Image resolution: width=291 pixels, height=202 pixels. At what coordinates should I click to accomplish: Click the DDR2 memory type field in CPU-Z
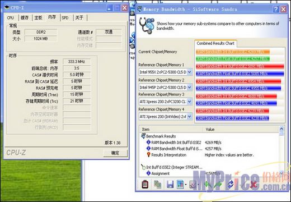point(41,32)
